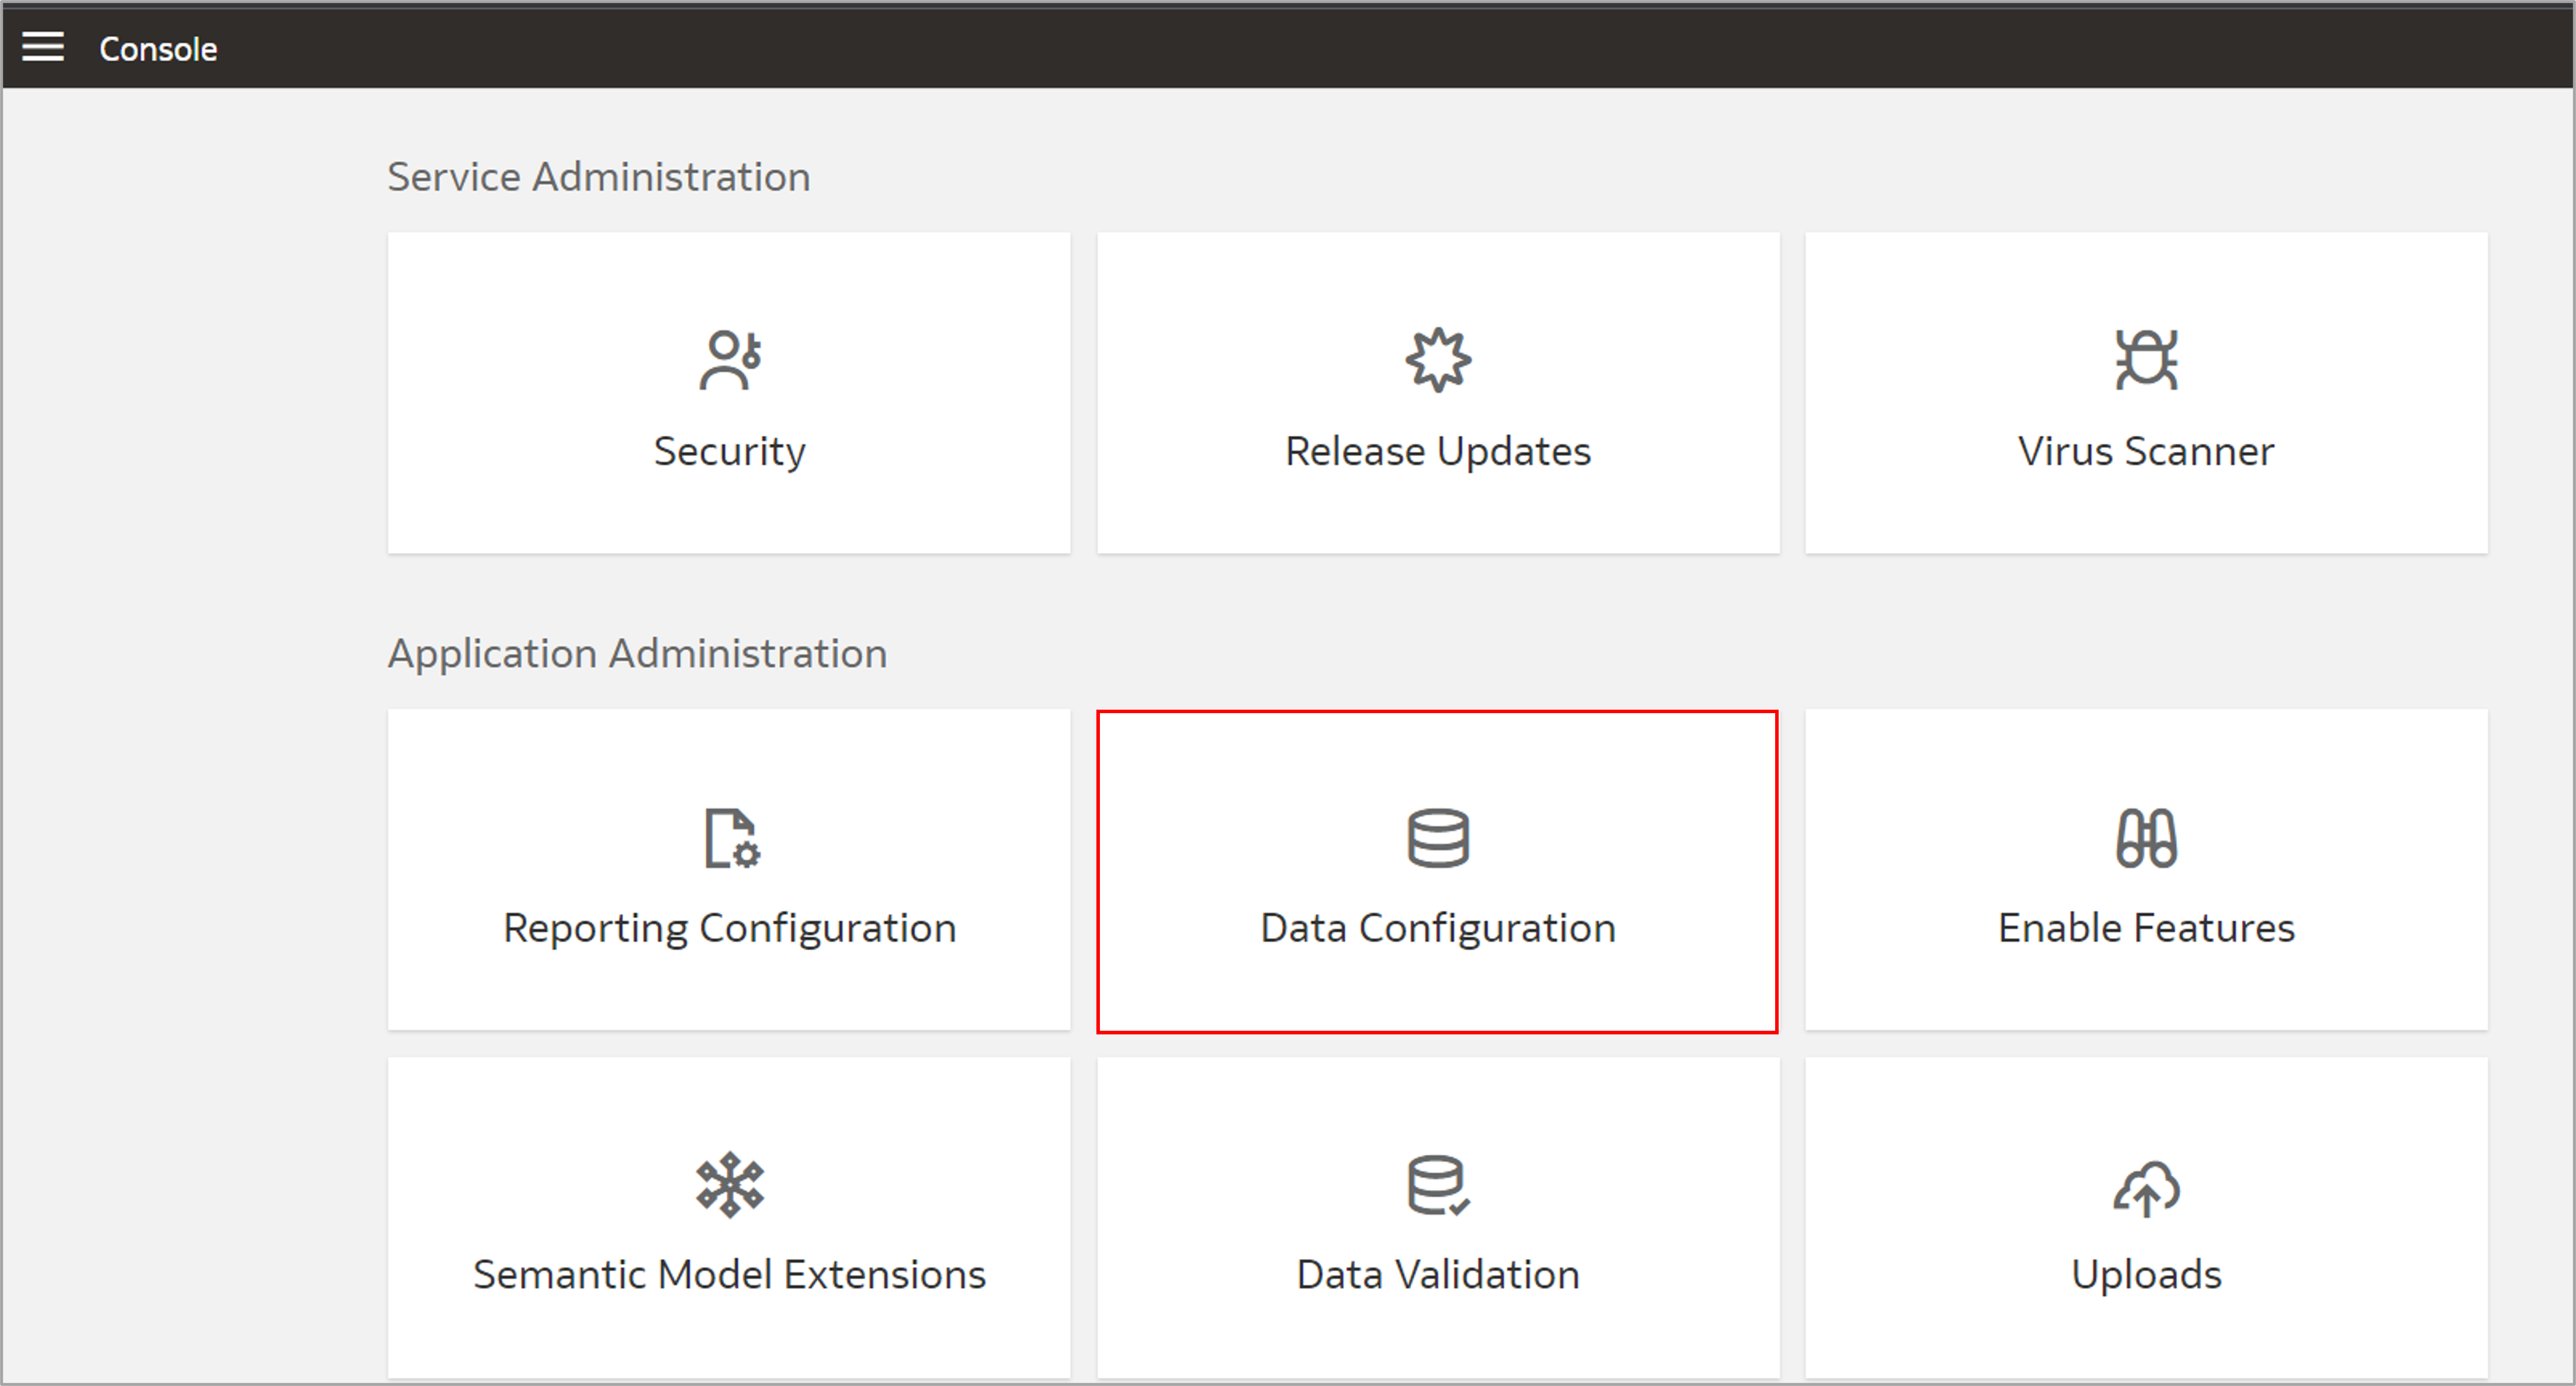Open the Reporting Configuration tile
This screenshot has height=1386, width=2576.
[x=730, y=871]
